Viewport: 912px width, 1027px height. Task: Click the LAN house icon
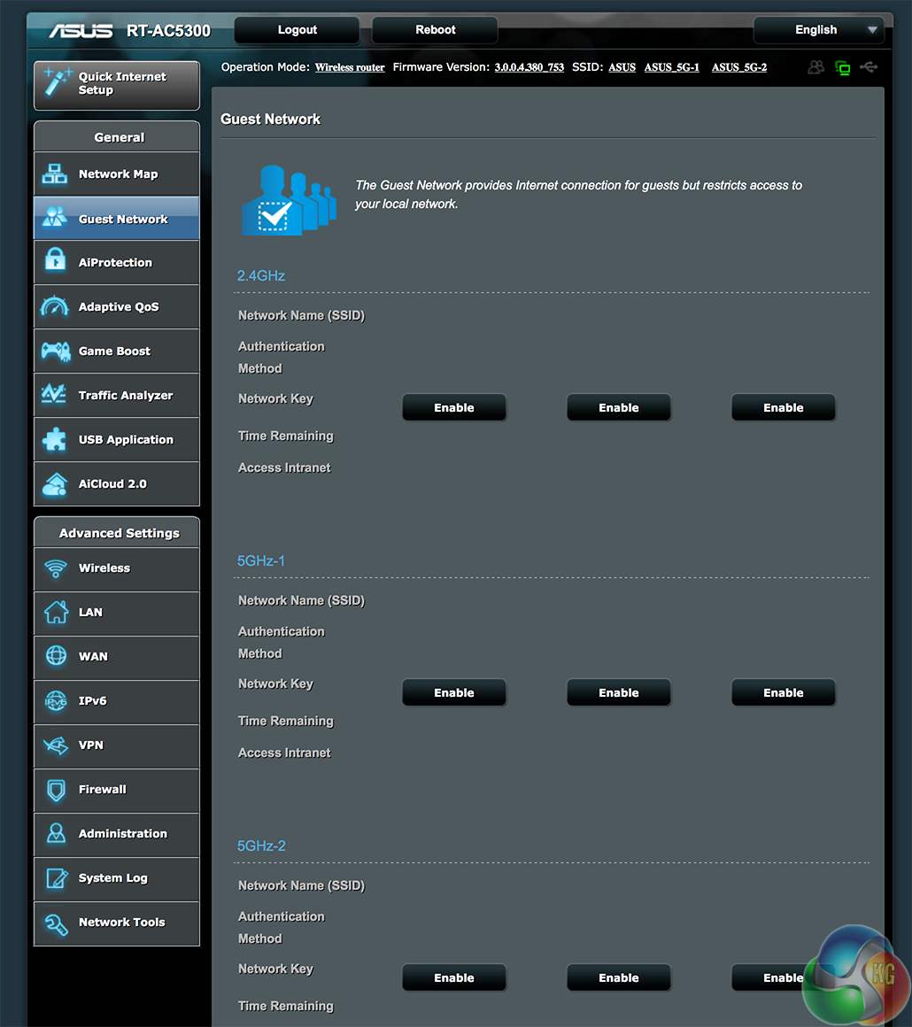click(x=56, y=612)
